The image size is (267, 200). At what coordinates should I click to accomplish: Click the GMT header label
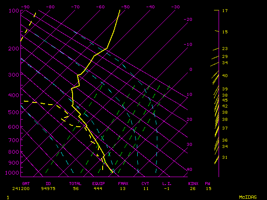(x=26, y=183)
